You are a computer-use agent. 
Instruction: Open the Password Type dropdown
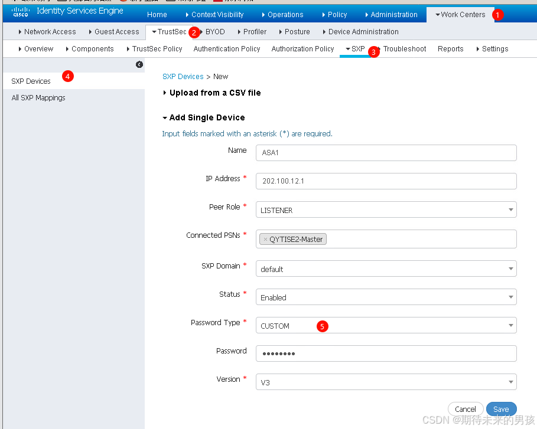[x=386, y=325]
